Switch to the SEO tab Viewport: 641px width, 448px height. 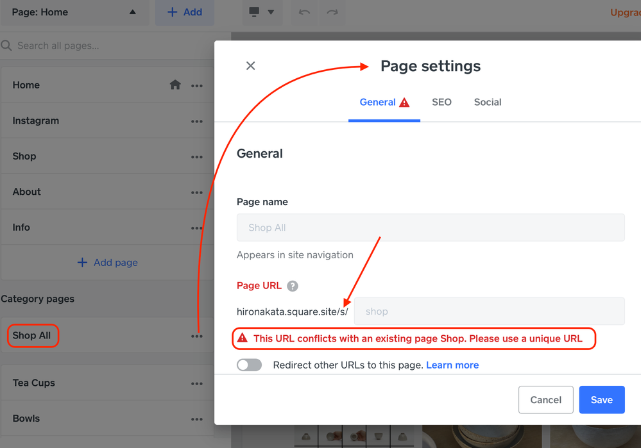click(x=441, y=102)
